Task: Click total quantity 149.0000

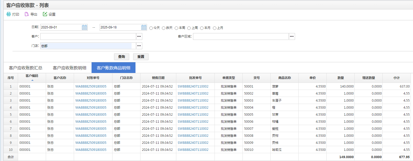Action: [x=346, y=157]
